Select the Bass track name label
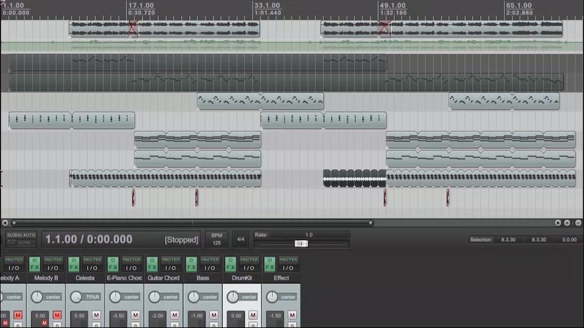This screenshot has height=328, width=584. tap(203, 278)
